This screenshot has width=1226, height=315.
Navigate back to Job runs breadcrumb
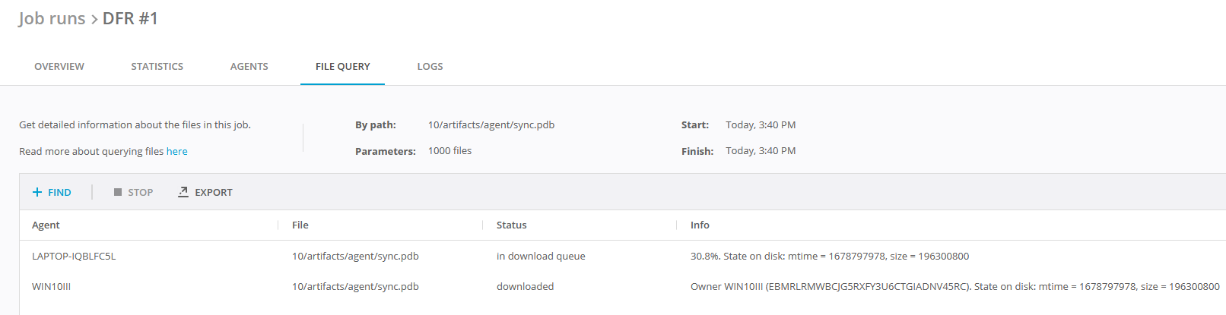[x=52, y=18]
